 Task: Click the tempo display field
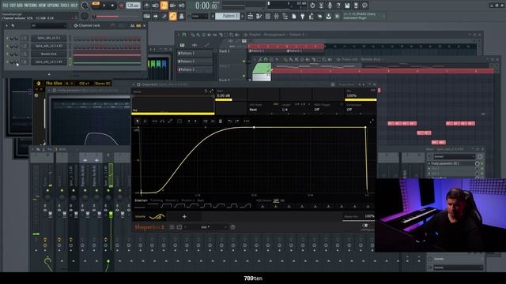click(x=133, y=6)
